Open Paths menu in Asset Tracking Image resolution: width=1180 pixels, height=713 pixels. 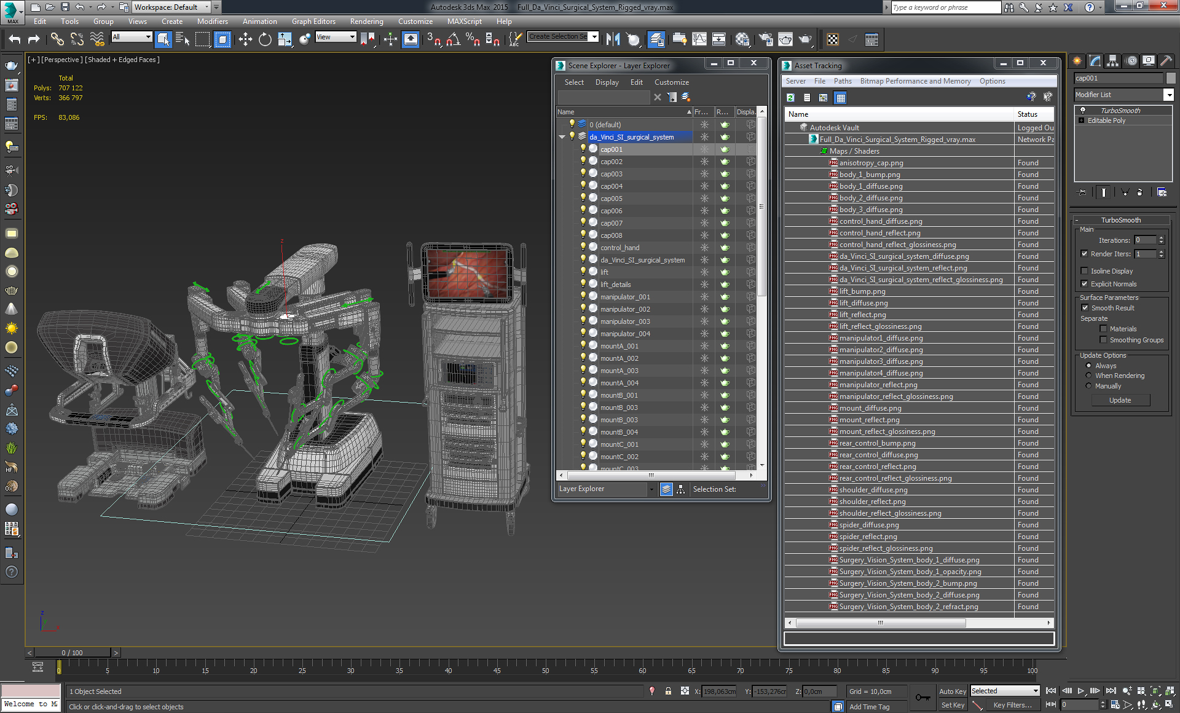(843, 81)
